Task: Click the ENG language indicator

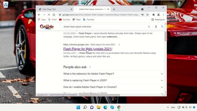Action: (173, 108)
